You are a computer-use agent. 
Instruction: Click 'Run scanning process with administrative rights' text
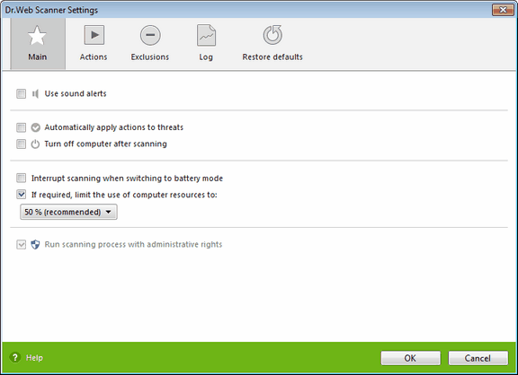coord(133,245)
